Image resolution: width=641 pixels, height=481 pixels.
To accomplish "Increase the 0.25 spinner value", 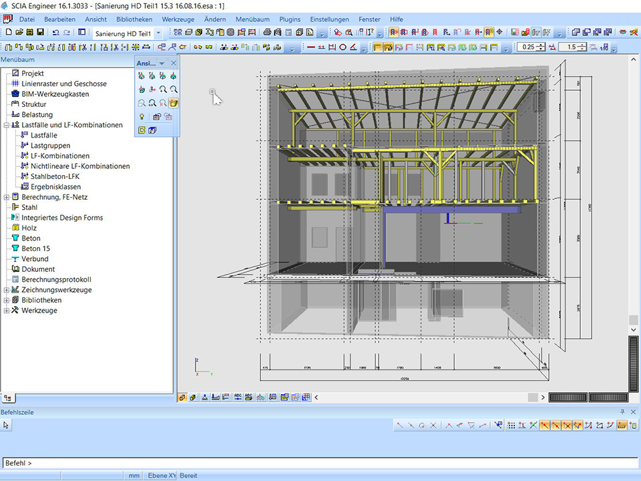I will coord(541,44).
